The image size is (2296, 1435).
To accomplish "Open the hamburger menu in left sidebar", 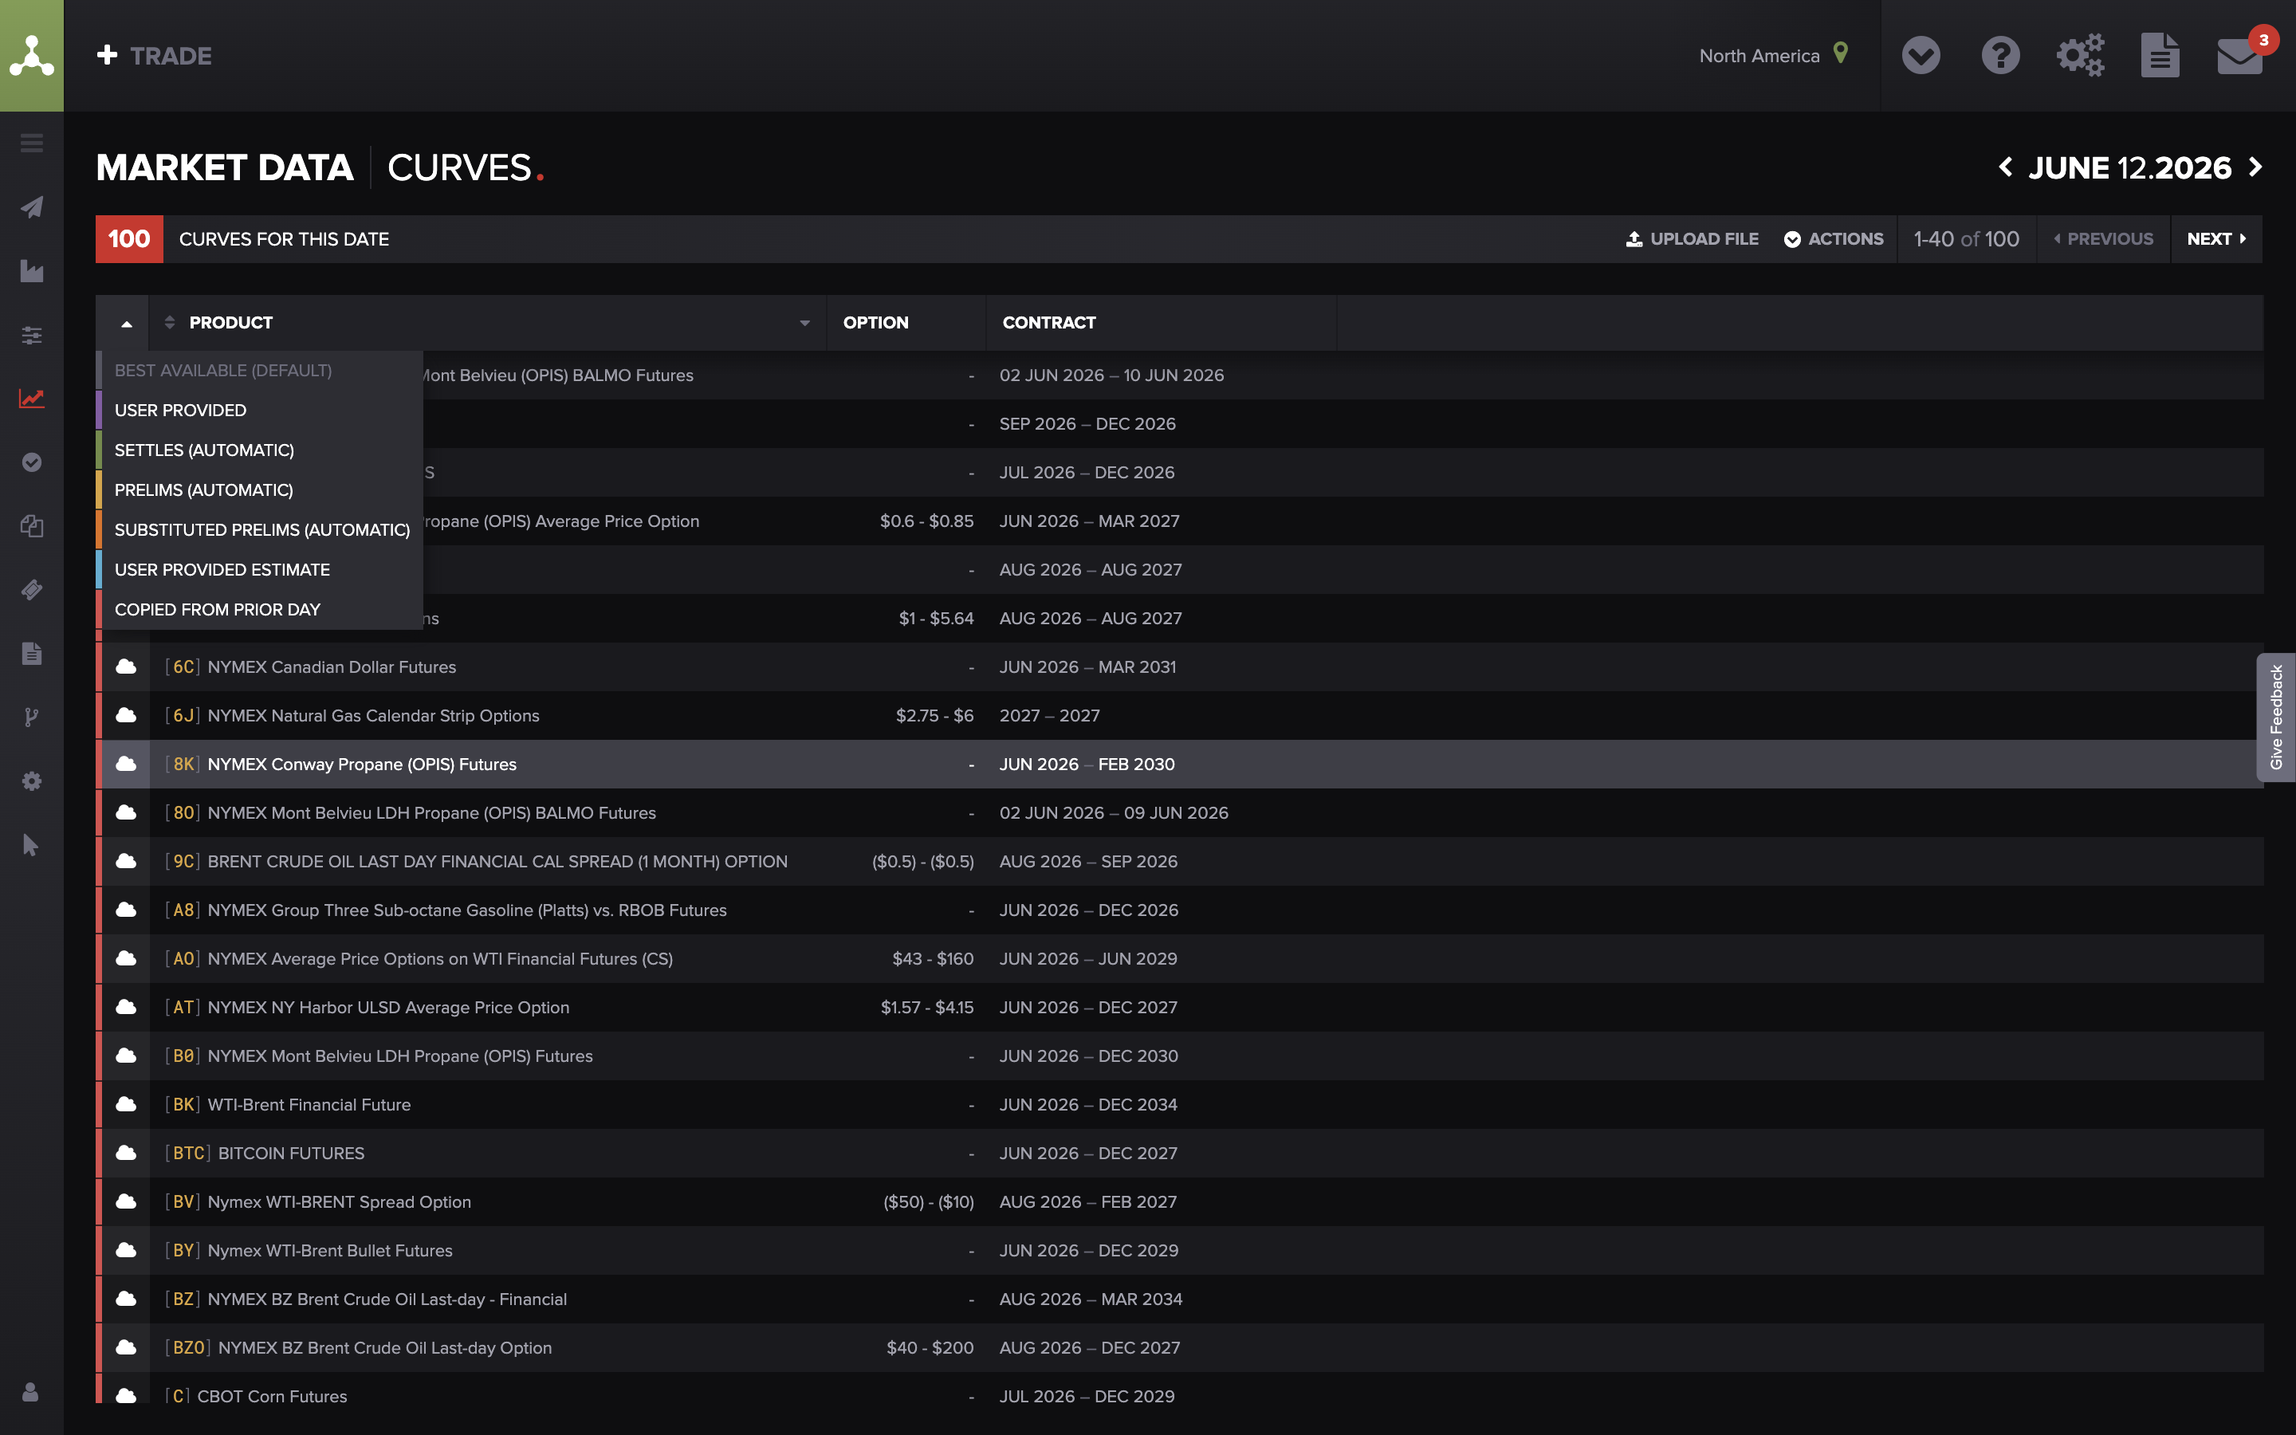I will pyautogui.click(x=31, y=143).
